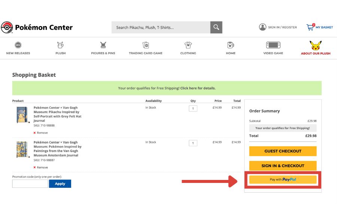Screen dimensions: 337x224
Task: Focus the promotion code input field
Action: click(30, 184)
